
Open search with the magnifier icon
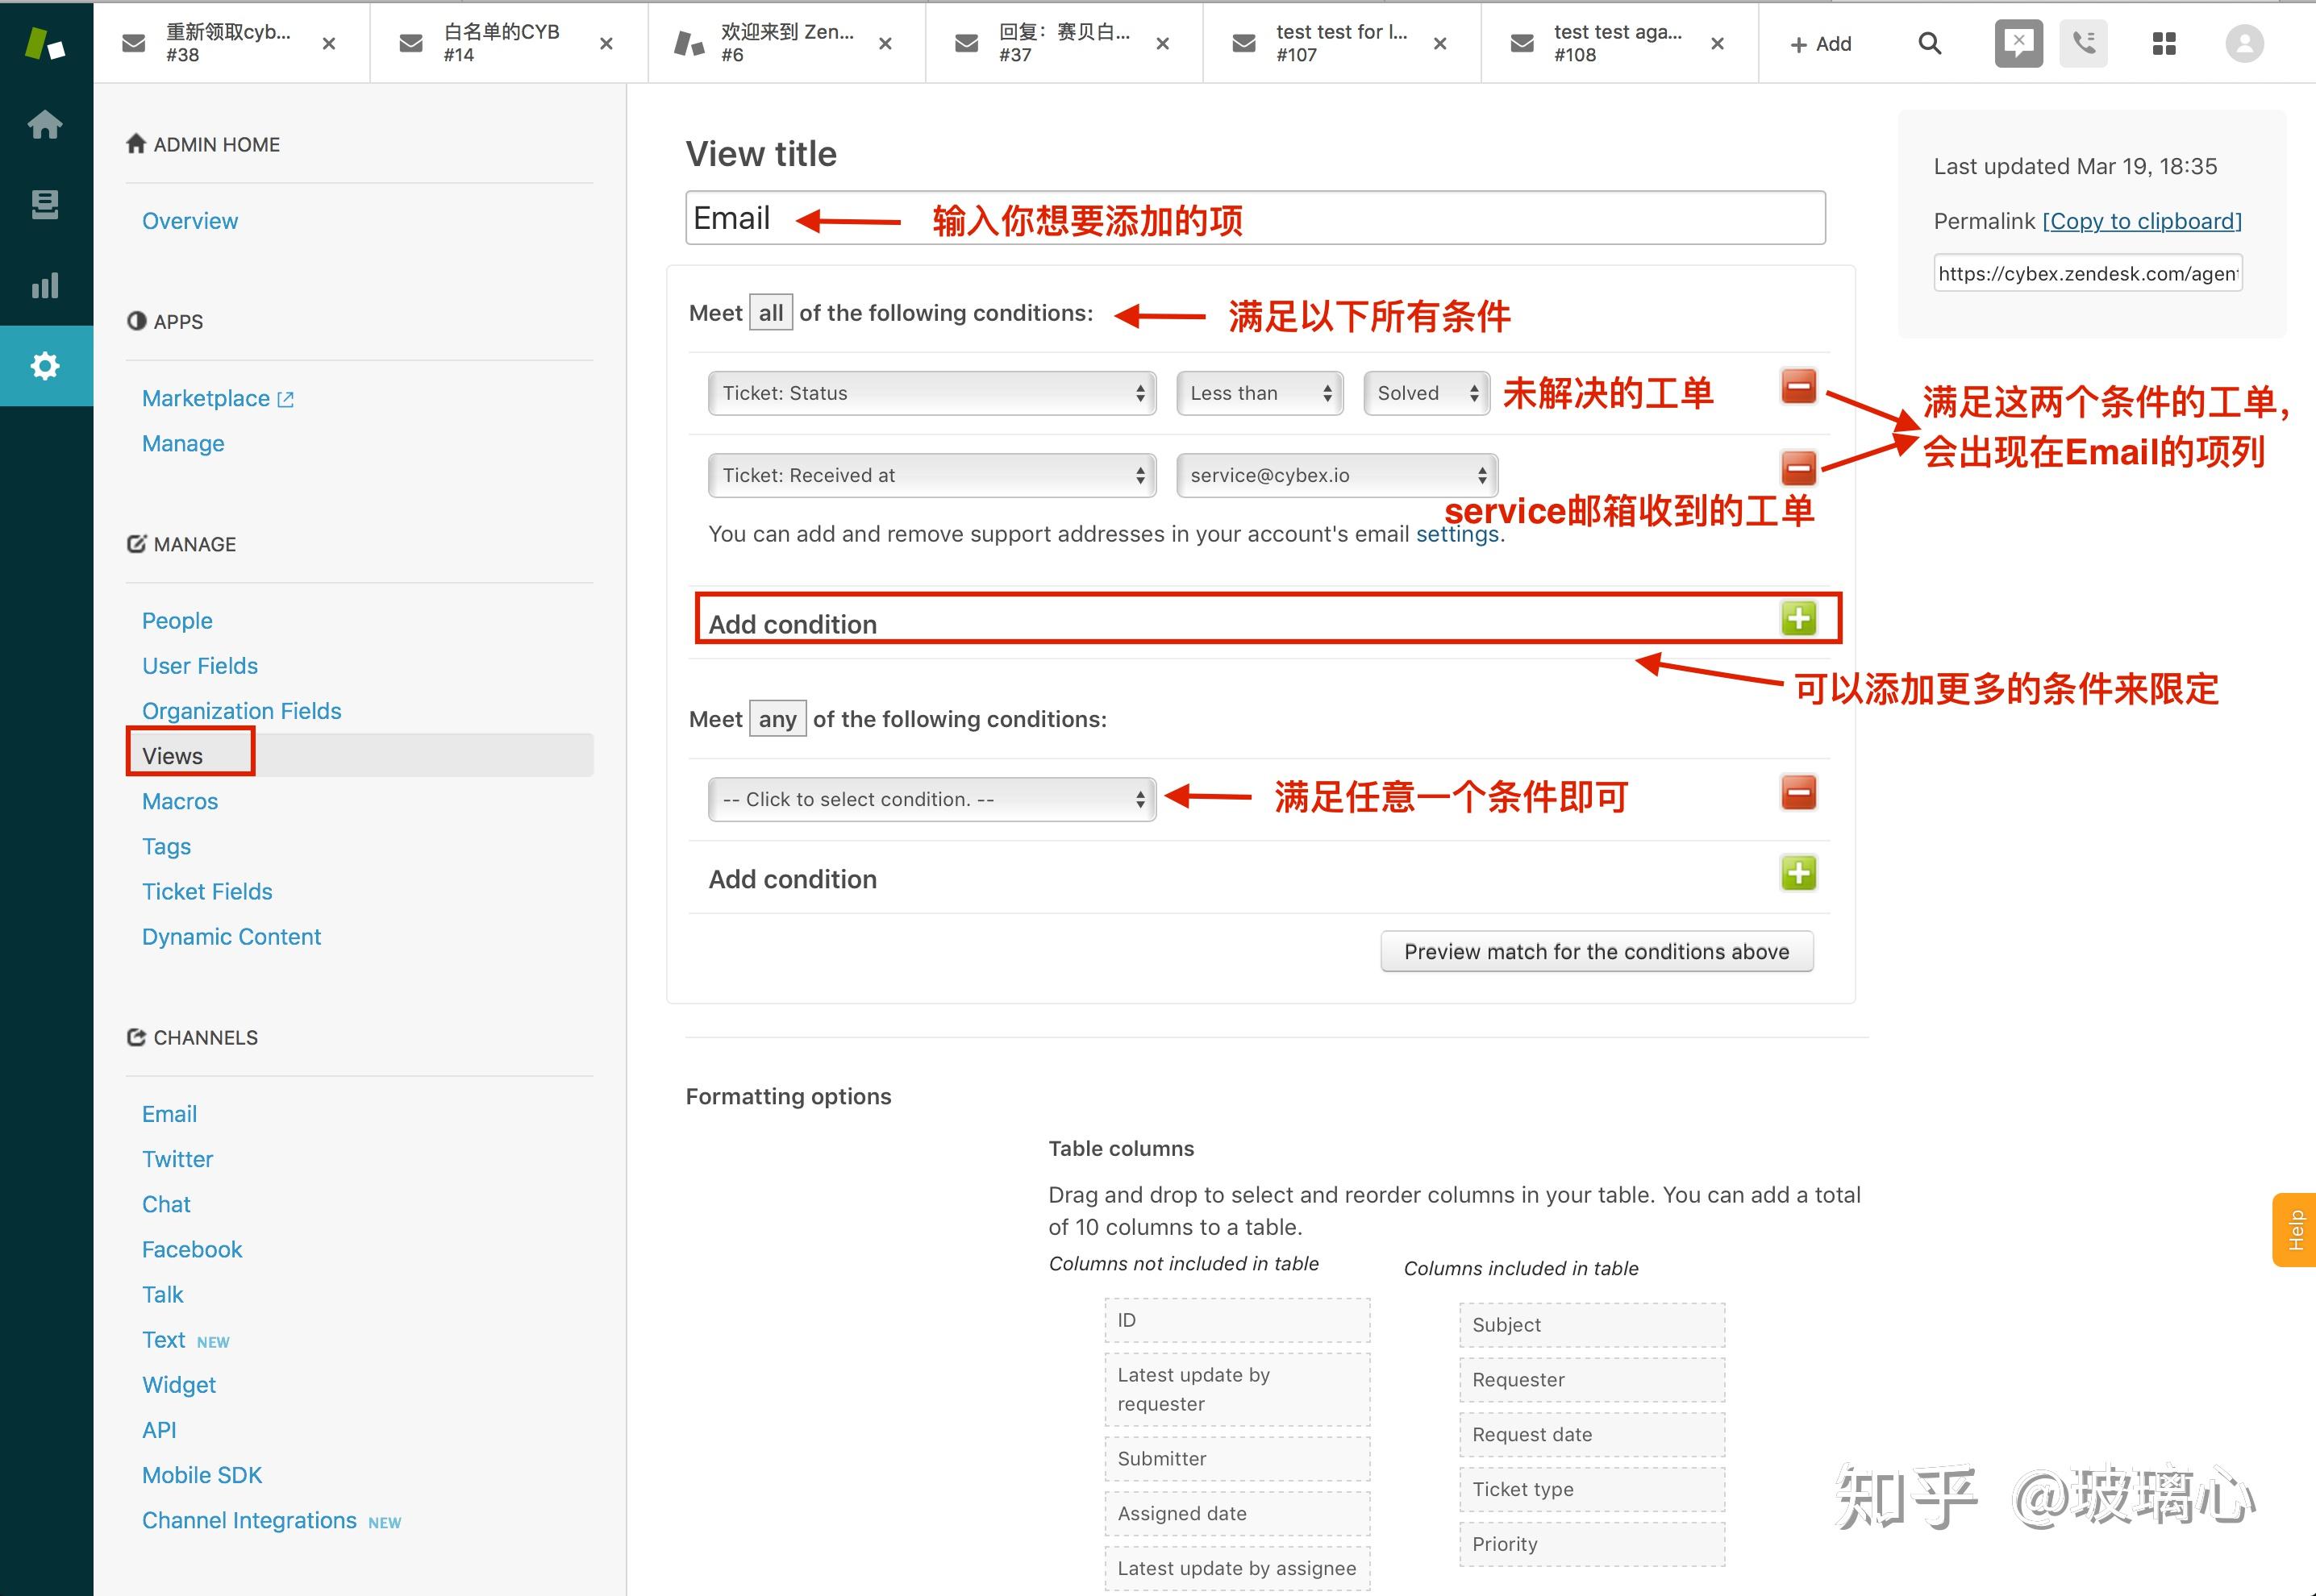coord(1929,43)
